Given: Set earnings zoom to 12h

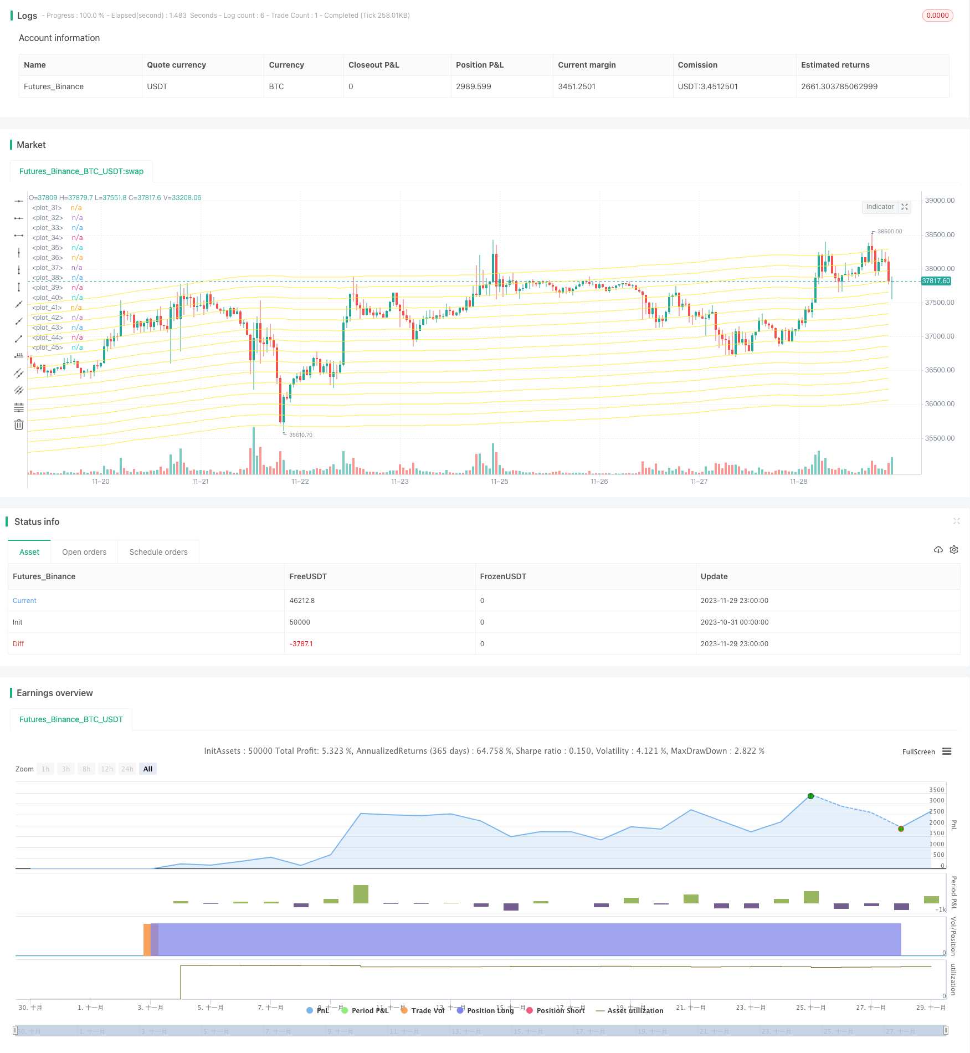Looking at the screenshot, I should 107,769.
